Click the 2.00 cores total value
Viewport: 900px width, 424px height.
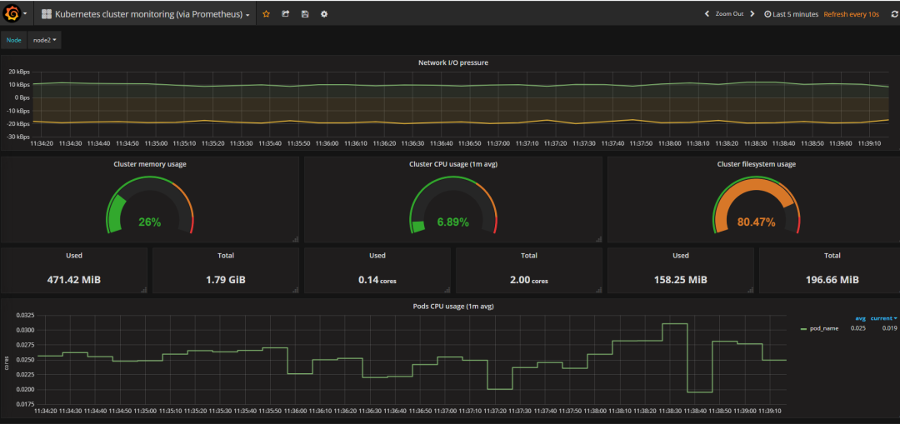(528, 280)
